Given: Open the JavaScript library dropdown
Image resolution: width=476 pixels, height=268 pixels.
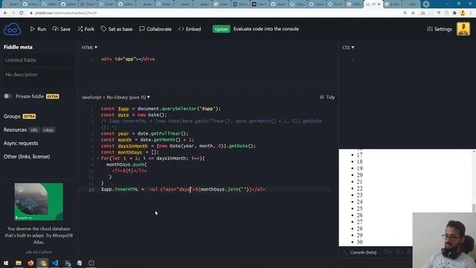Looking at the screenshot, I should 116,98.
